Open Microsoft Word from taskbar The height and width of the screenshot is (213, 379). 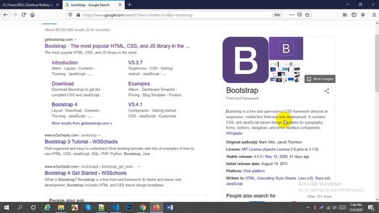tap(170, 208)
